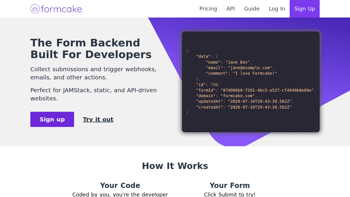
Task: Click the "domain": "formcake.com" line
Action: [227, 96]
